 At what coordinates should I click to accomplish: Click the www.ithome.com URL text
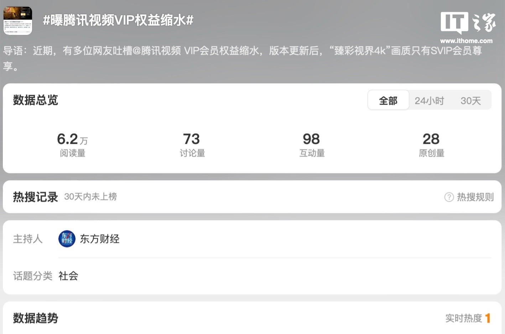466,41
